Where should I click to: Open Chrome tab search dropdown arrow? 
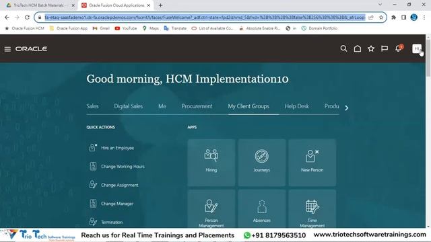(380, 5)
